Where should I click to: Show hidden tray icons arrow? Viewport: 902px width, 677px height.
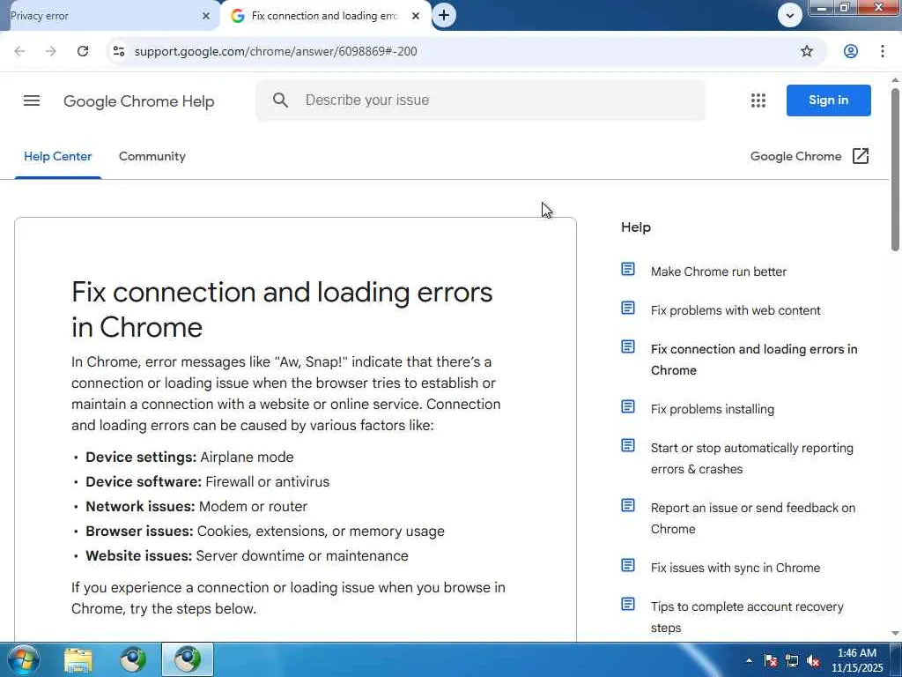click(749, 660)
